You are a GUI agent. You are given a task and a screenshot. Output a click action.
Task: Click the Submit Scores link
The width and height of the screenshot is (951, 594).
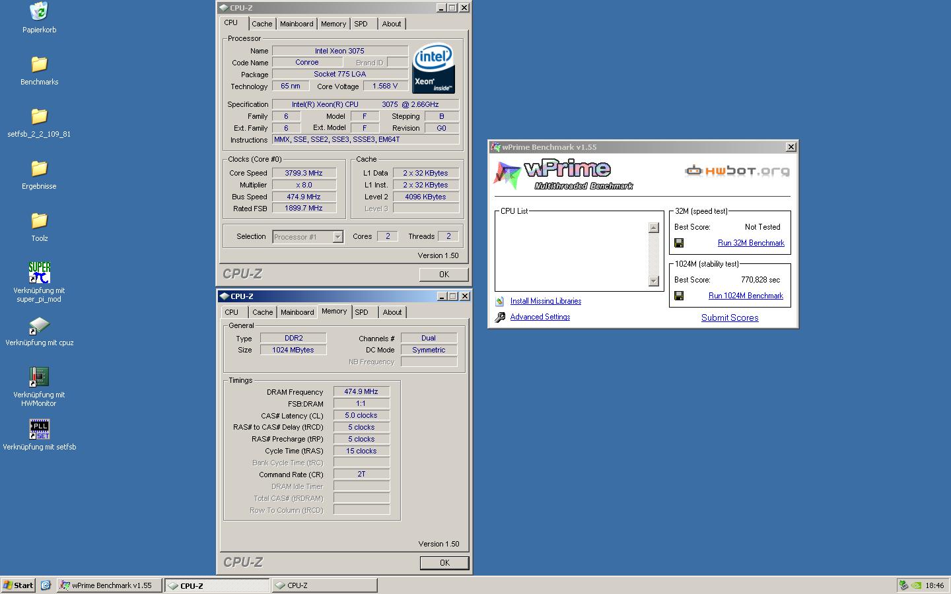tap(730, 317)
